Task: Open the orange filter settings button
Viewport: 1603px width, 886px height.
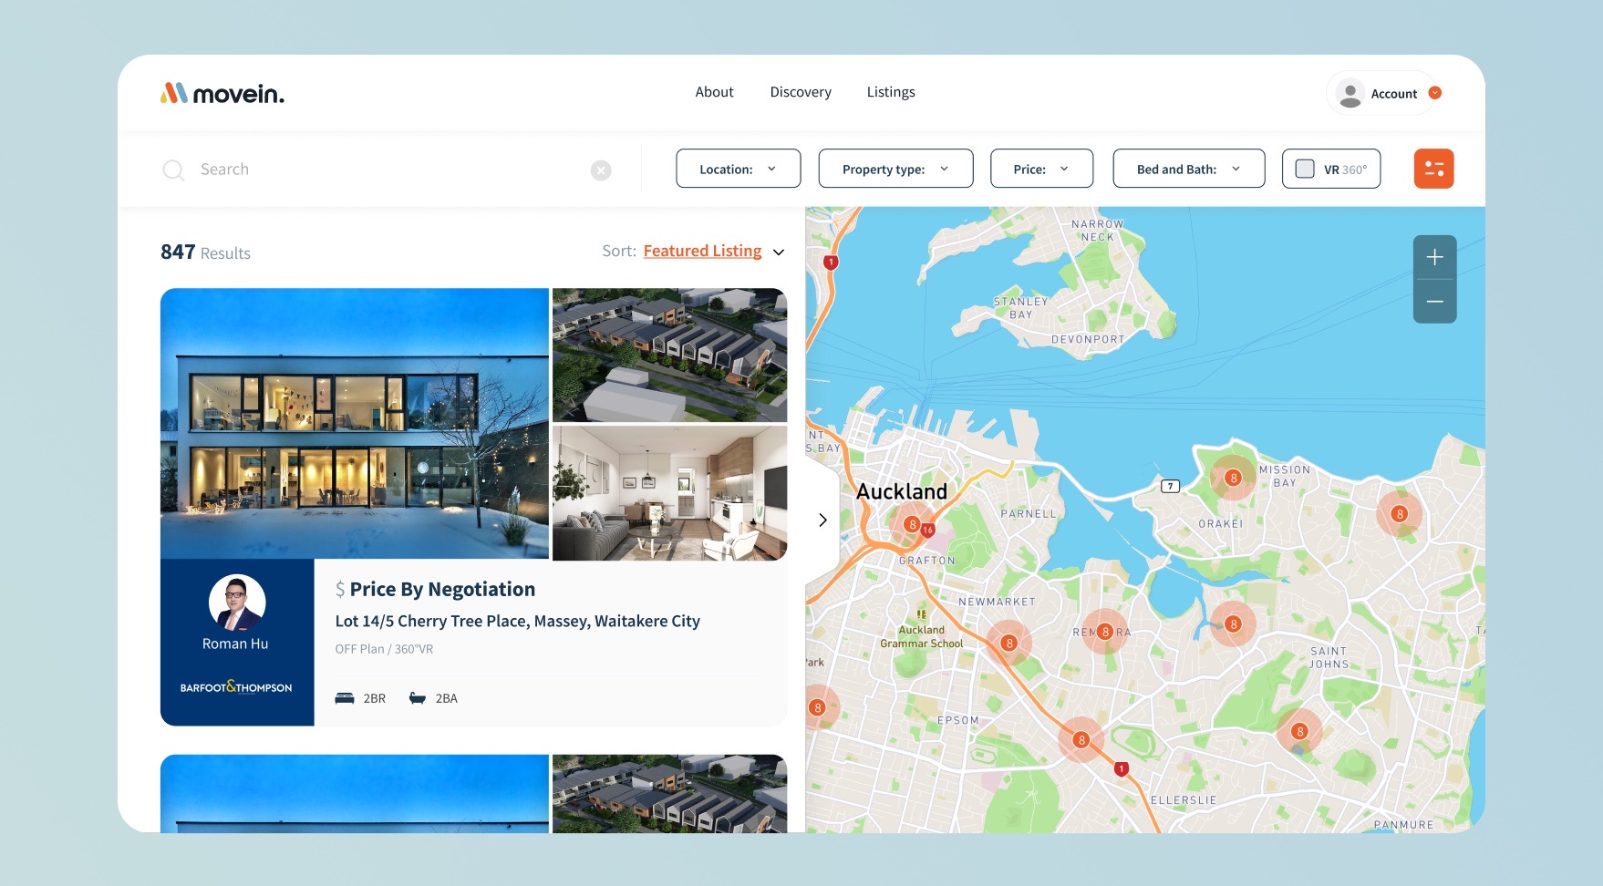Action: [1433, 169]
